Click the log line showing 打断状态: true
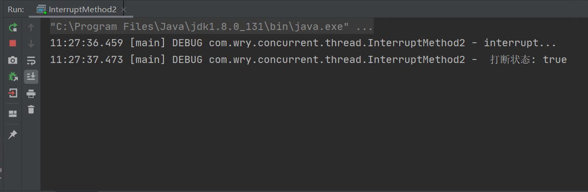The image size is (588, 192). pyautogui.click(x=308, y=59)
